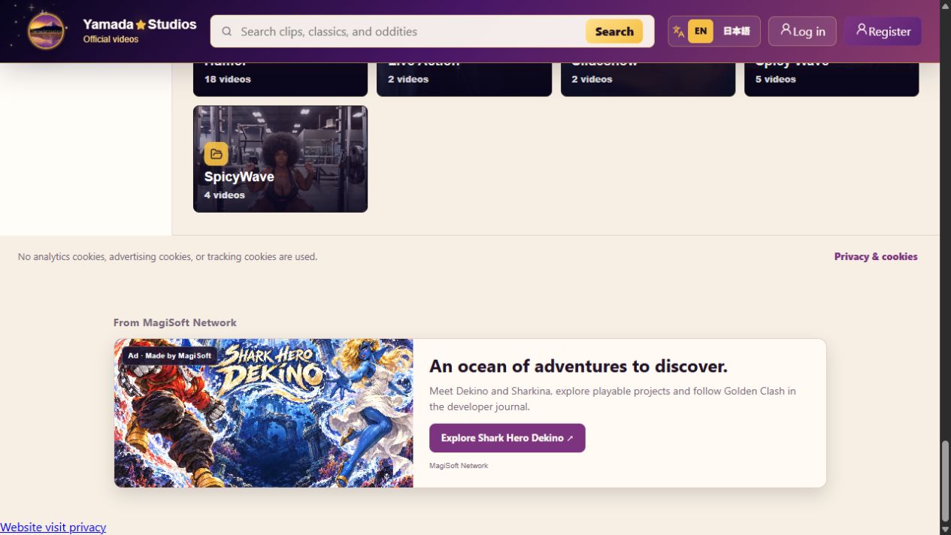Click the scrollbar up arrow
The width and height of the screenshot is (951, 535).
[945, 5]
